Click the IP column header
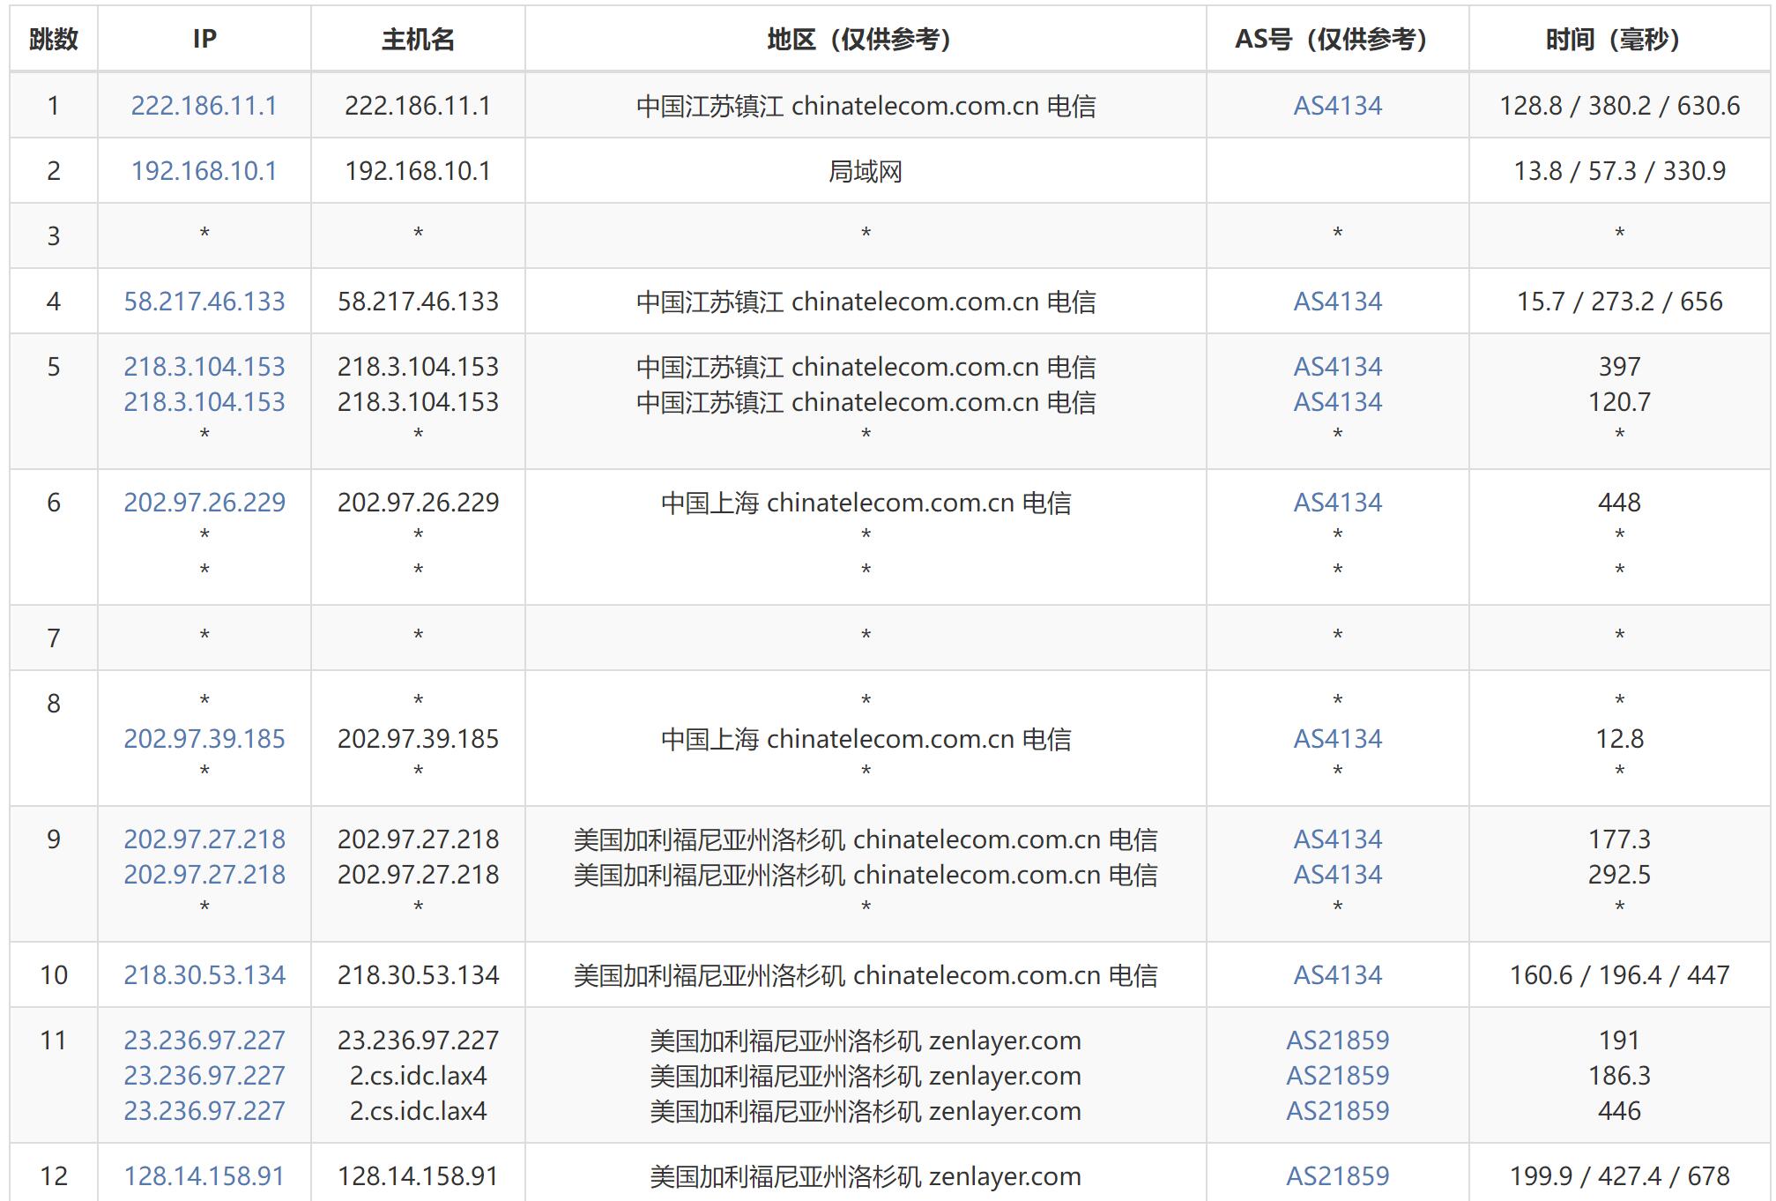 (204, 39)
